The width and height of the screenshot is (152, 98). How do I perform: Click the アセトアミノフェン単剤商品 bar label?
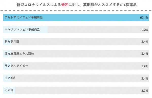24,17
